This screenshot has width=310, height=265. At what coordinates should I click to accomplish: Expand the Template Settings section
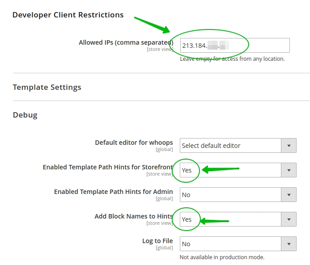pos(47,87)
